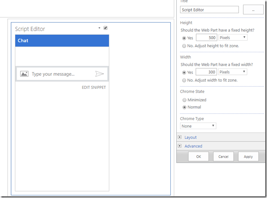Click the ellipsis button beside Title
The width and height of the screenshot is (267, 198).
(253, 9)
